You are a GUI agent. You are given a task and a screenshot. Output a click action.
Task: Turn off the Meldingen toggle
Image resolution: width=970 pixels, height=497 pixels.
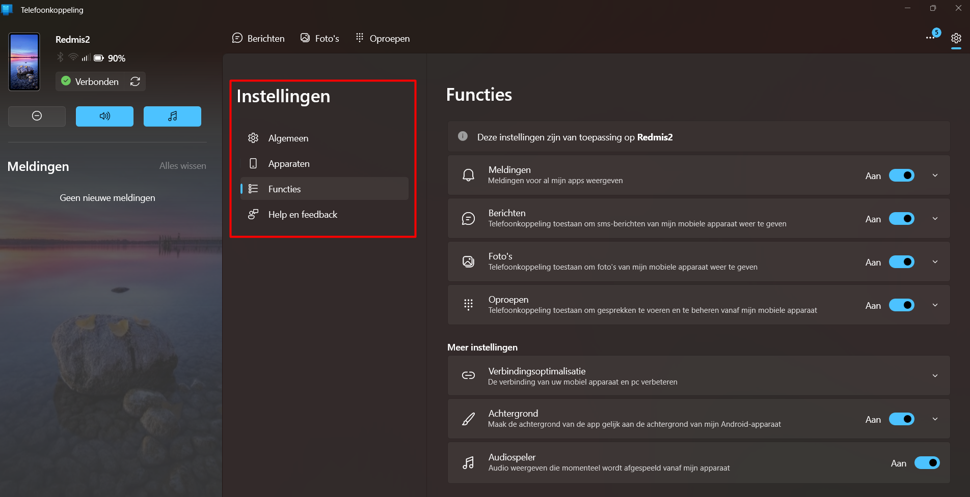point(901,176)
